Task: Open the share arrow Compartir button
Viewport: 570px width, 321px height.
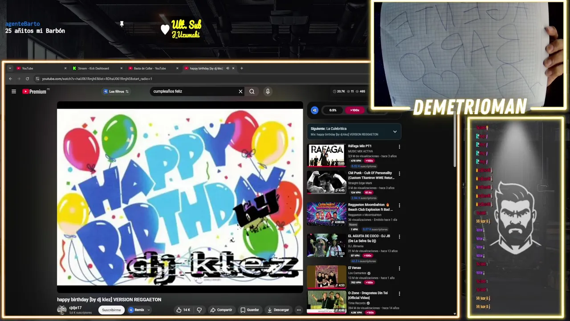Action: click(221, 310)
